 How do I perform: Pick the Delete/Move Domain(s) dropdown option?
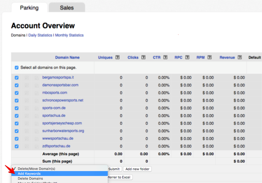pos(36,169)
